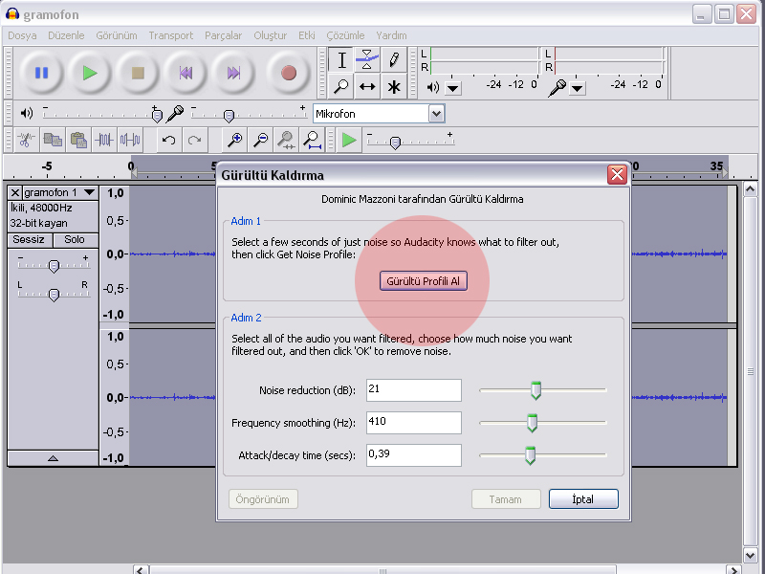This screenshot has height=574, width=765.
Task: Click the Zoom In magnifier icon
Action: [x=234, y=141]
